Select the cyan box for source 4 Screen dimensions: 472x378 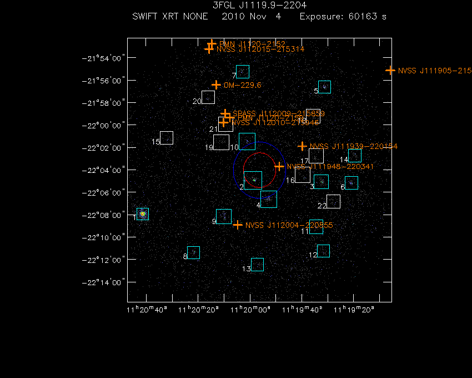269,199
